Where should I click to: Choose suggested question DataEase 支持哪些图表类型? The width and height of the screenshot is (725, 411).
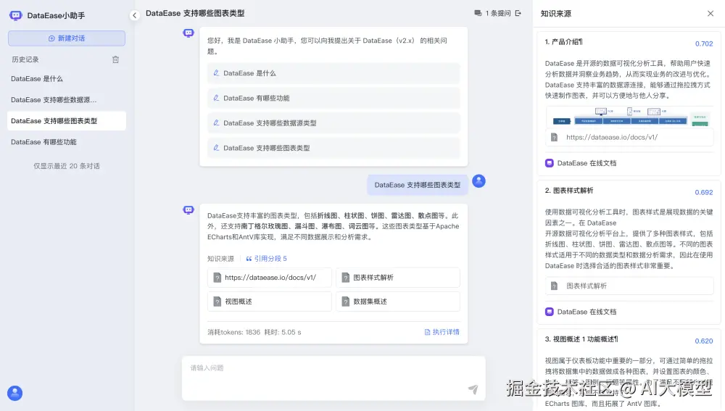point(333,148)
